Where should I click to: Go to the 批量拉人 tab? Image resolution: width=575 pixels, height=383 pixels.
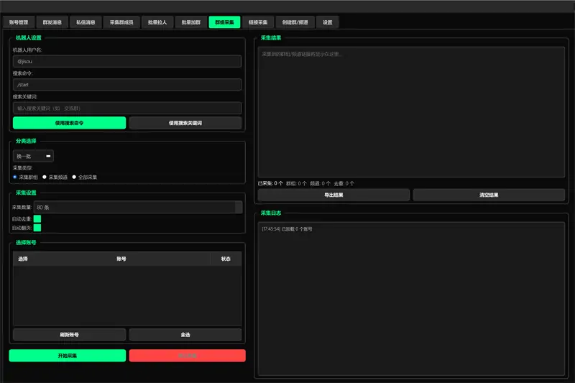pos(155,22)
